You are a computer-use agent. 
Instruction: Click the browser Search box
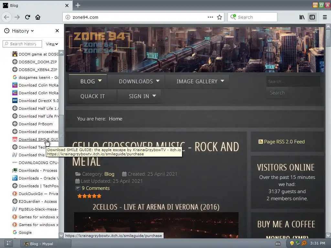coord(252,17)
